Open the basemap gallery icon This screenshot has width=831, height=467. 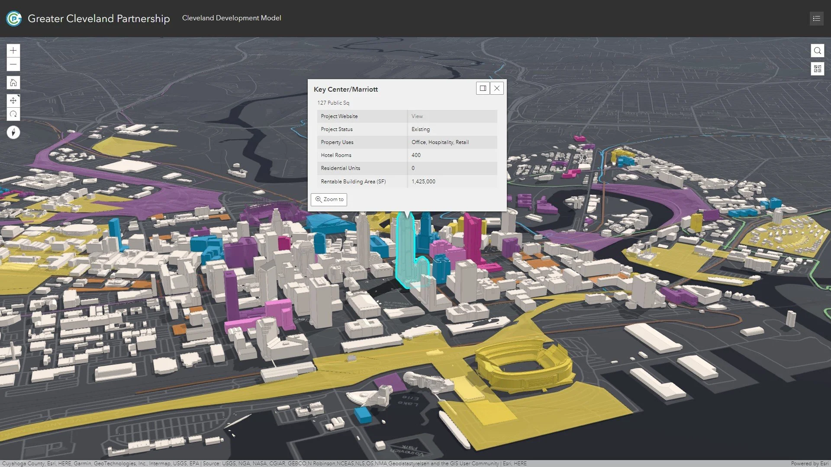pyautogui.click(x=817, y=68)
